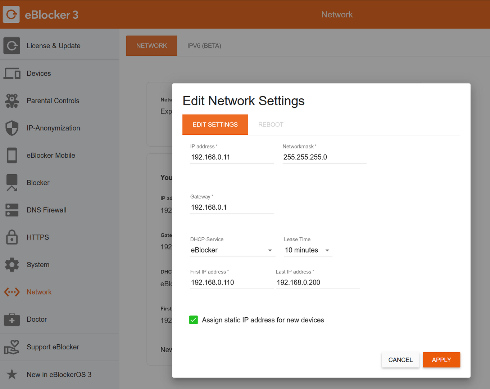The height and width of the screenshot is (389, 490).
Task: Uncheck Assign static IP address for new devices
Action: point(194,320)
